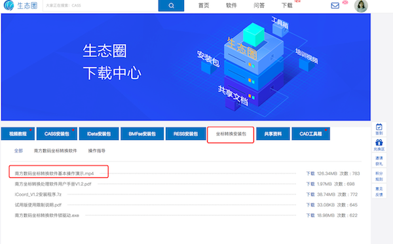This screenshot has height=244, width=393.
Task: Click the 生态圈 logo icon
Action: (9, 5)
